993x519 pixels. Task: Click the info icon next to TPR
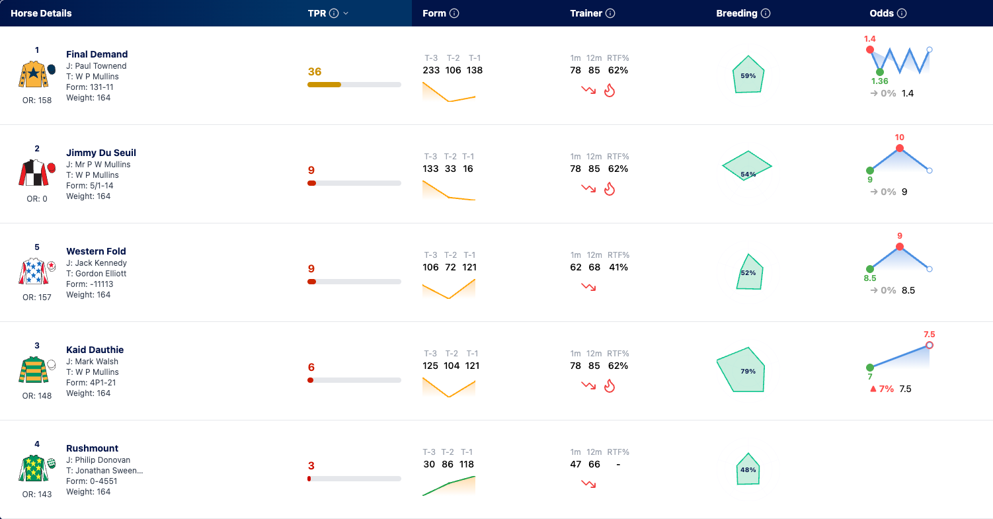(x=334, y=13)
